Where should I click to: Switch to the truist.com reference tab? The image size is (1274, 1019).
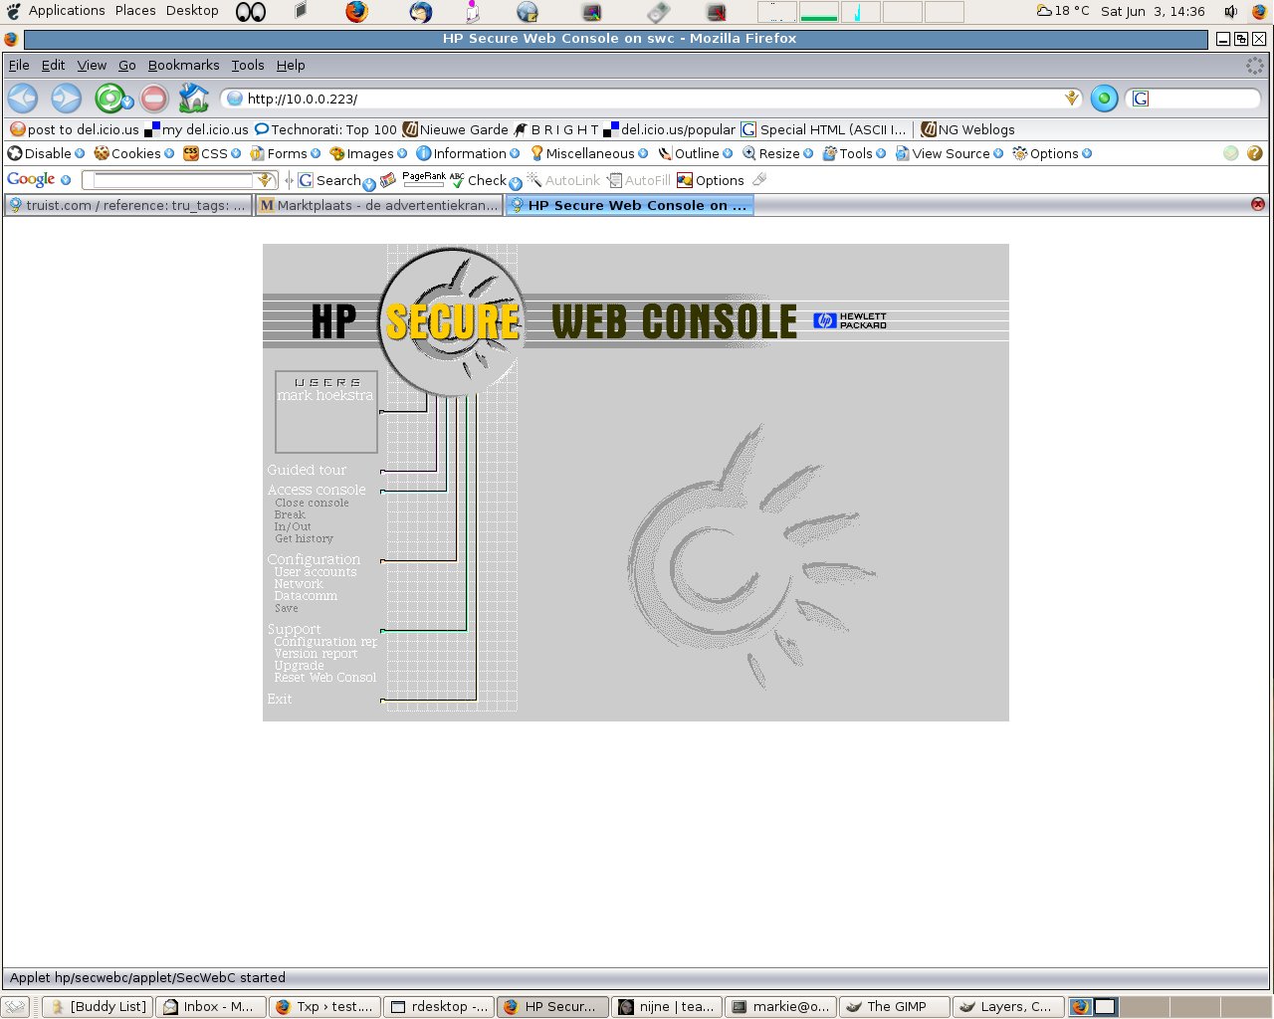click(x=127, y=205)
